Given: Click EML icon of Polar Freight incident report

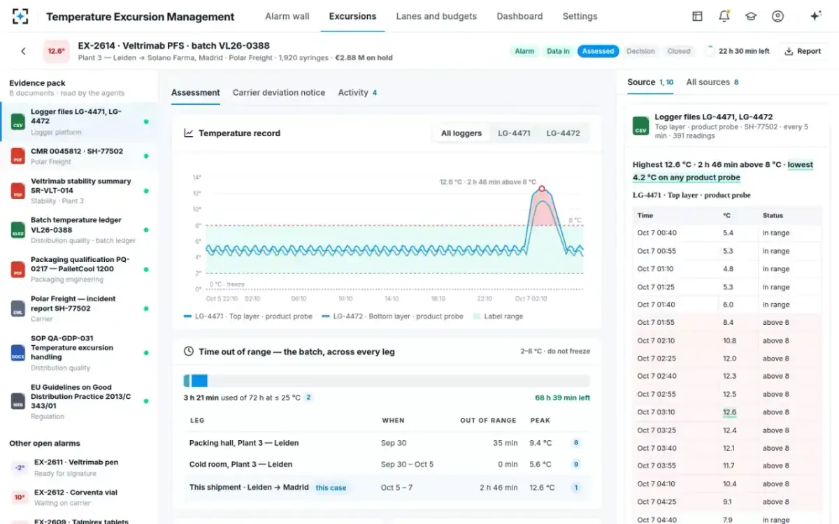Looking at the screenshot, I should [x=18, y=308].
